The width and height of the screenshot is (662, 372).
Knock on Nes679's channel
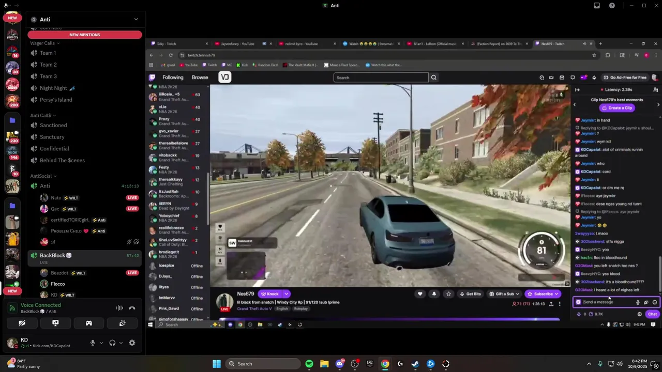(x=269, y=294)
